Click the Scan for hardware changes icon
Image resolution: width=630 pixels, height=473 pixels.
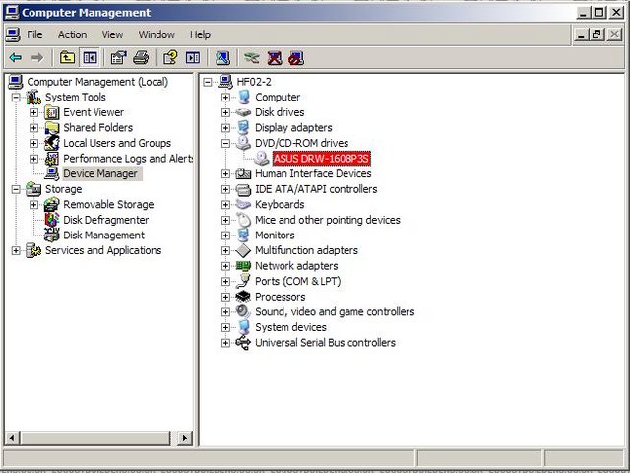point(222,58)
